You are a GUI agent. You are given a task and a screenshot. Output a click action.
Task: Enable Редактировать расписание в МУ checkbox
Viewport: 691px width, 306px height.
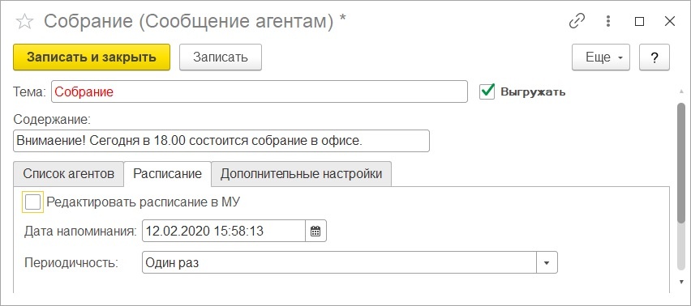click(32, 202)
